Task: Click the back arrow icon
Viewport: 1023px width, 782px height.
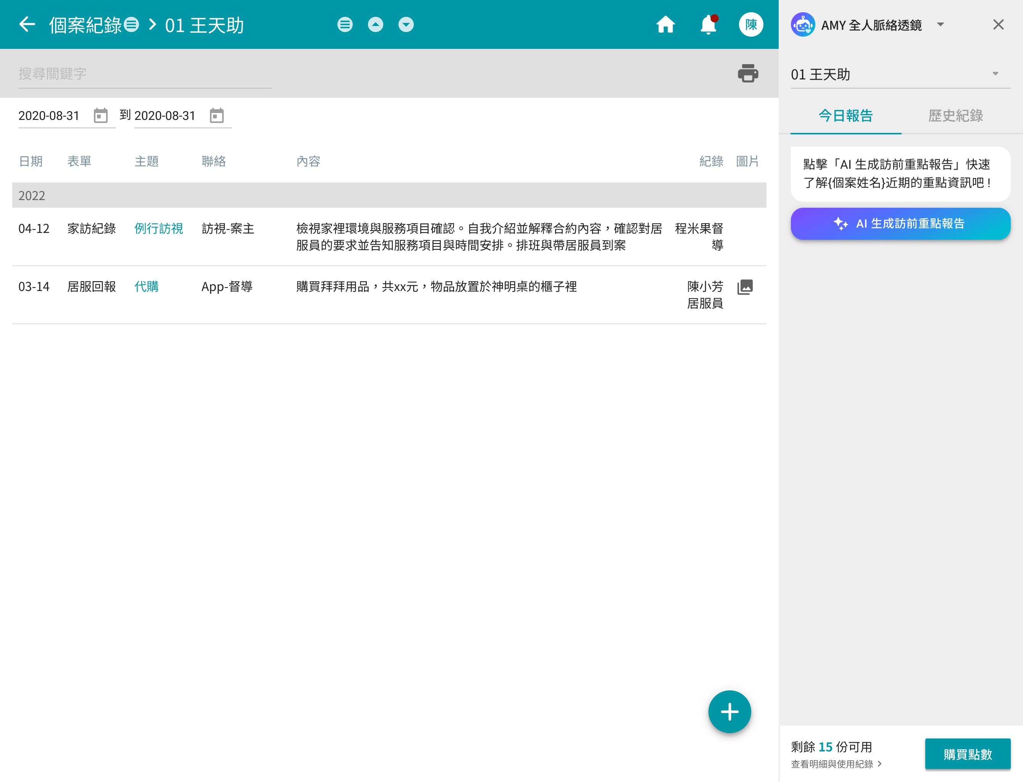Action: tap(27, 24)
